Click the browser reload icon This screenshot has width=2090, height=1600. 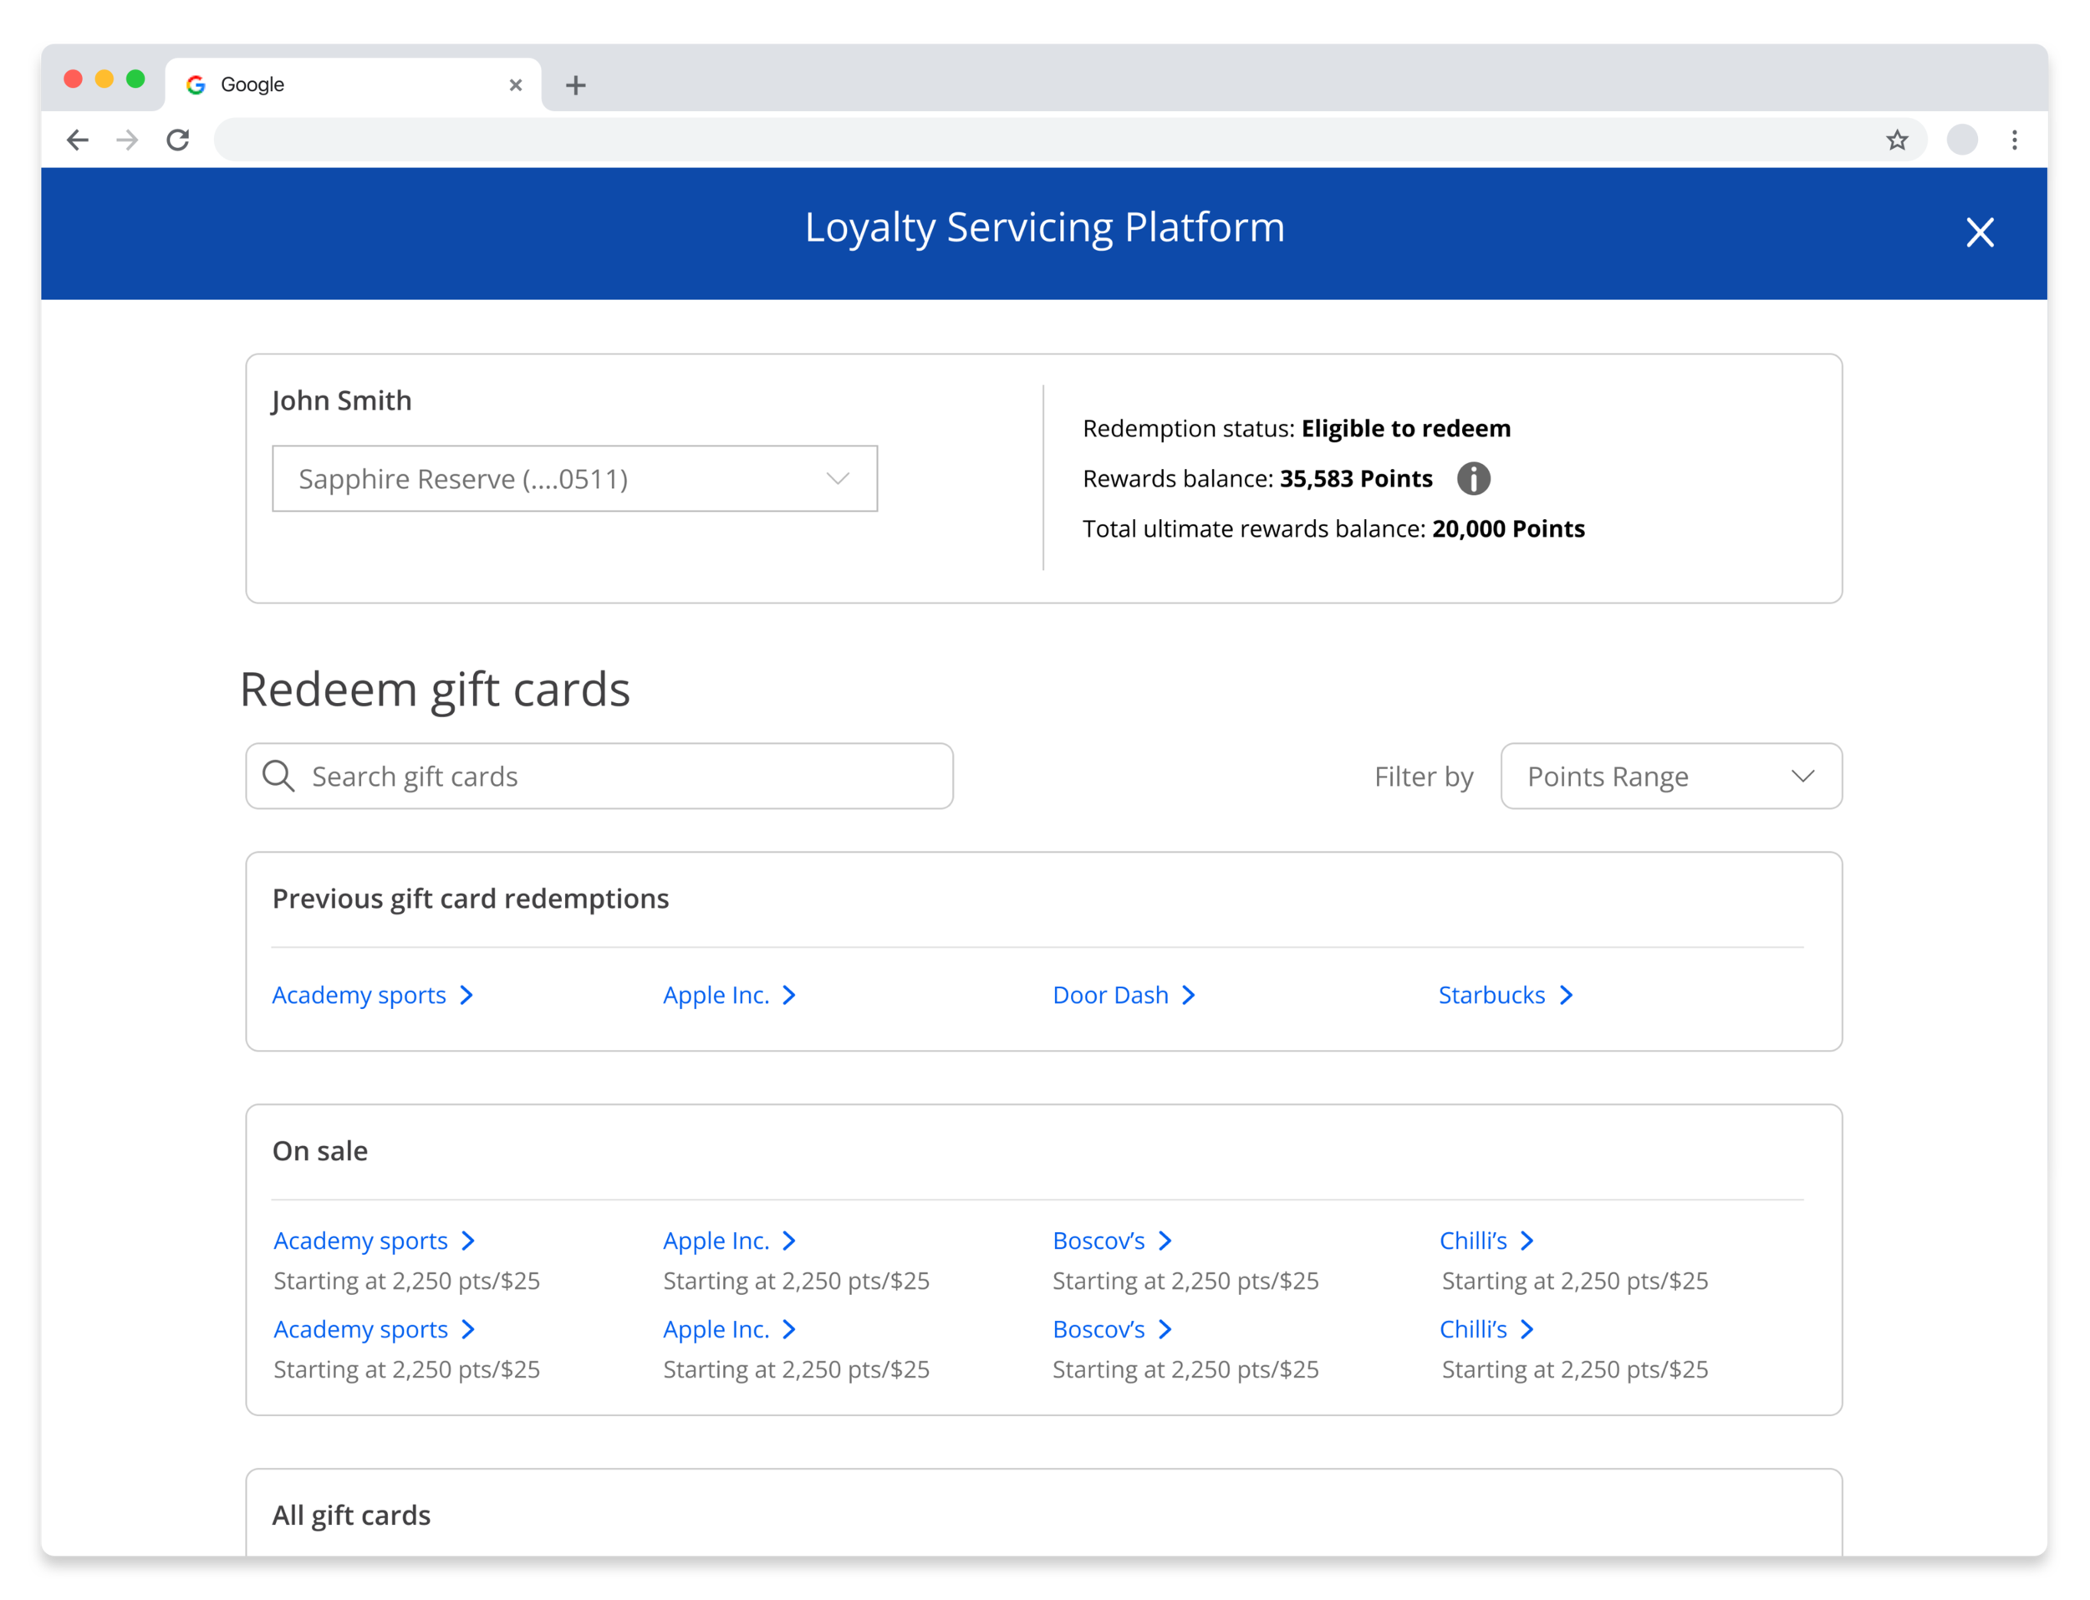click(x=178, y=140)
